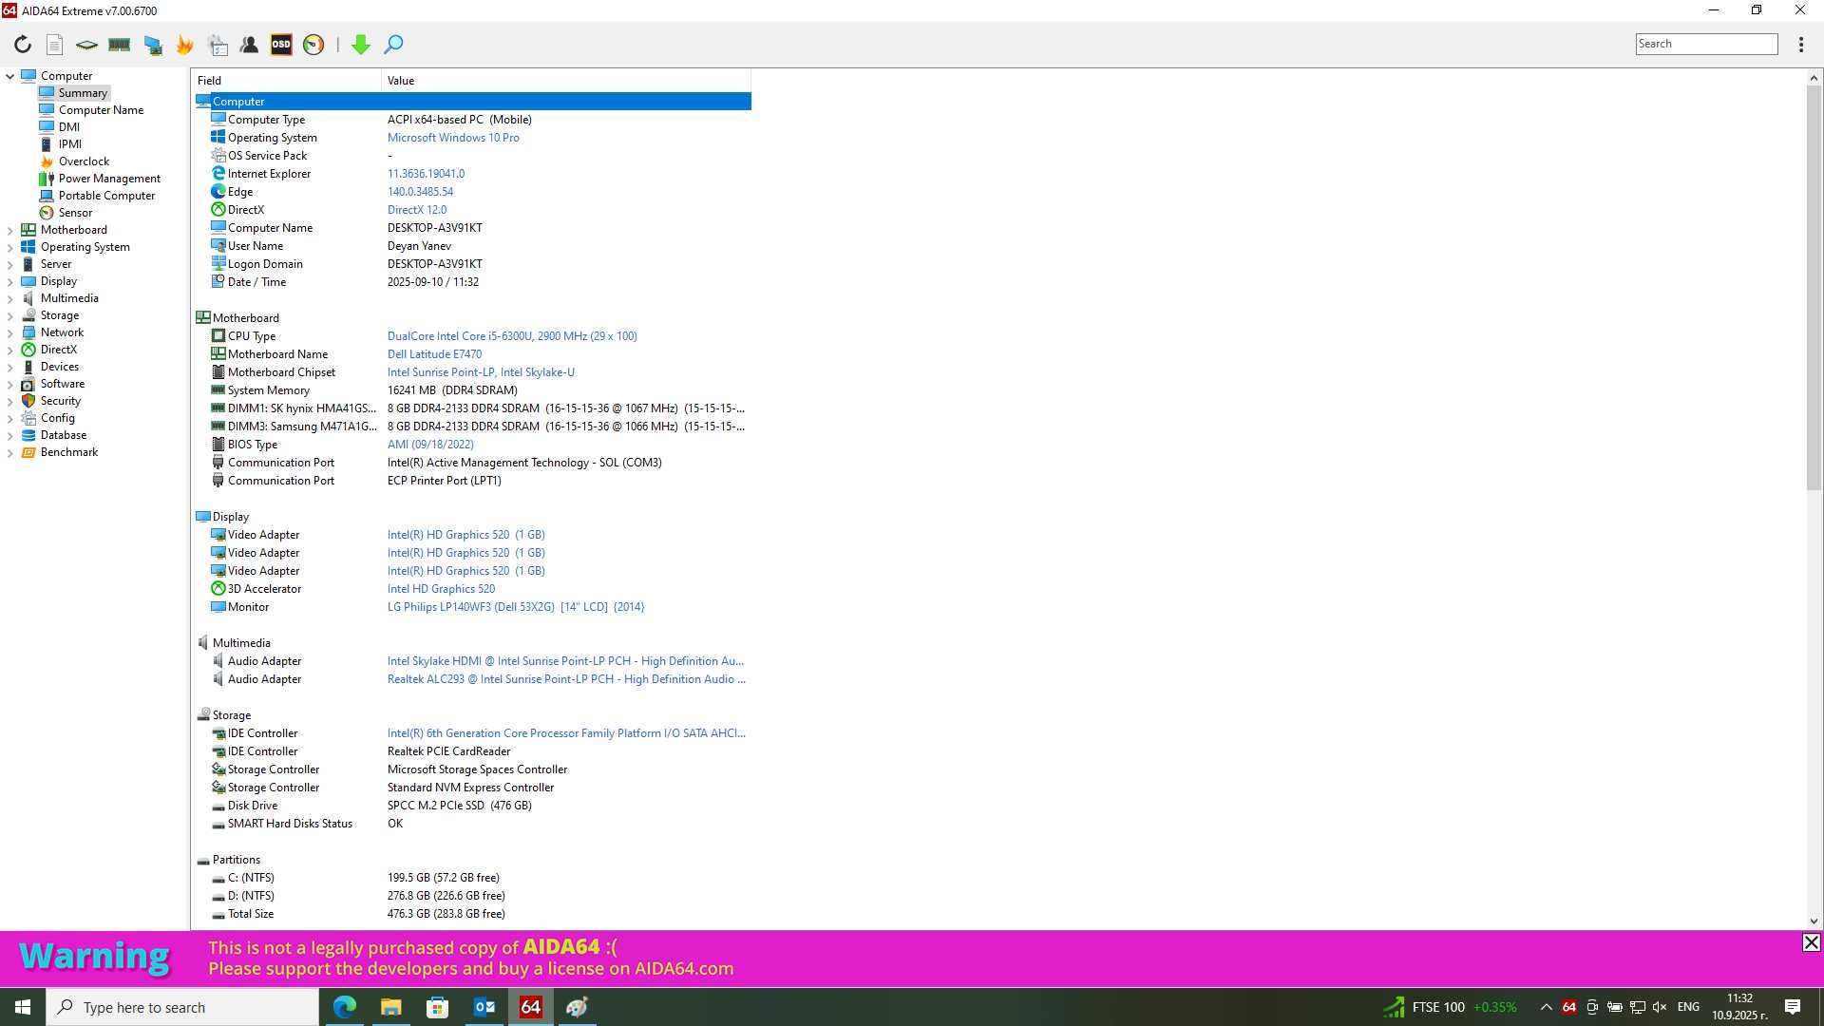The image size is (1824, 1026).
Task: Expand the Storage tree node
Action: (10, 315)
